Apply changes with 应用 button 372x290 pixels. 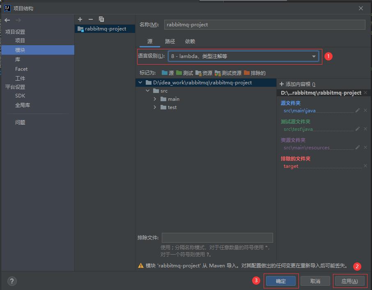(349, 281)
